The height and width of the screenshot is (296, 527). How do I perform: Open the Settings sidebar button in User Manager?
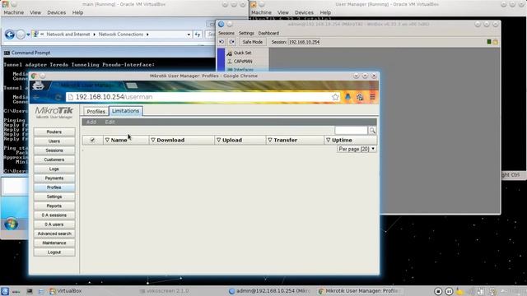pos(54,197)
